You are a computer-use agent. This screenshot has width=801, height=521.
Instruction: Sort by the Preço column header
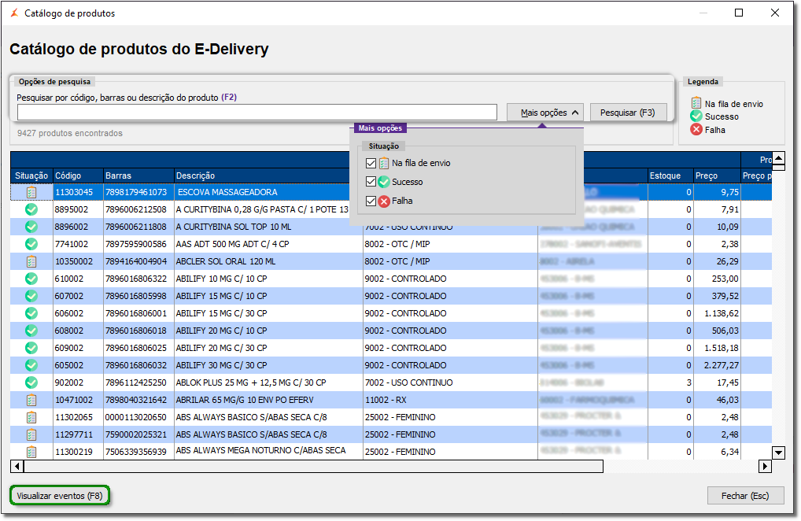coord(718,176)
